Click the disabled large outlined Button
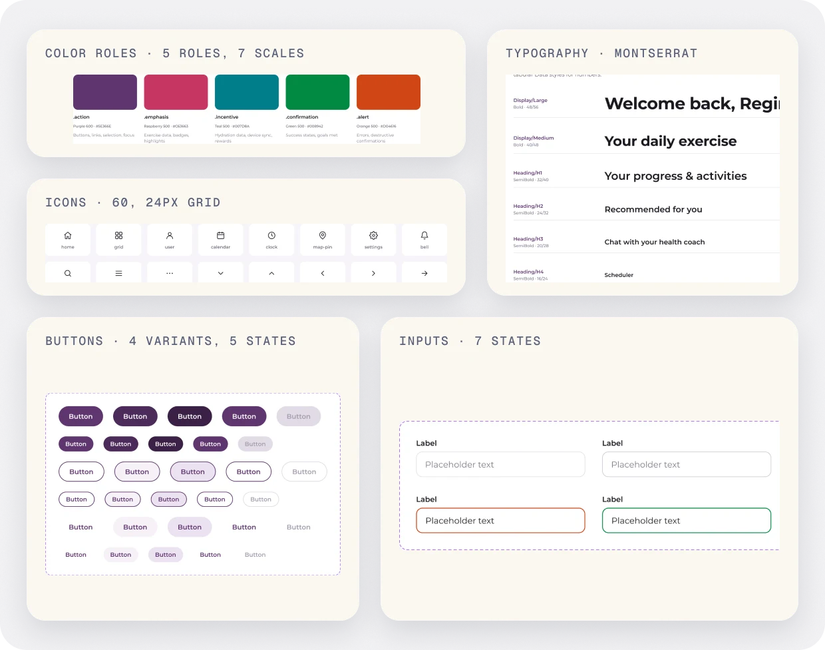Screen dimensions: 825x650 (x=304, y=472)
